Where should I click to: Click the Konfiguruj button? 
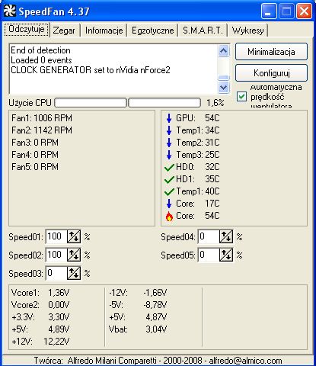271,73
